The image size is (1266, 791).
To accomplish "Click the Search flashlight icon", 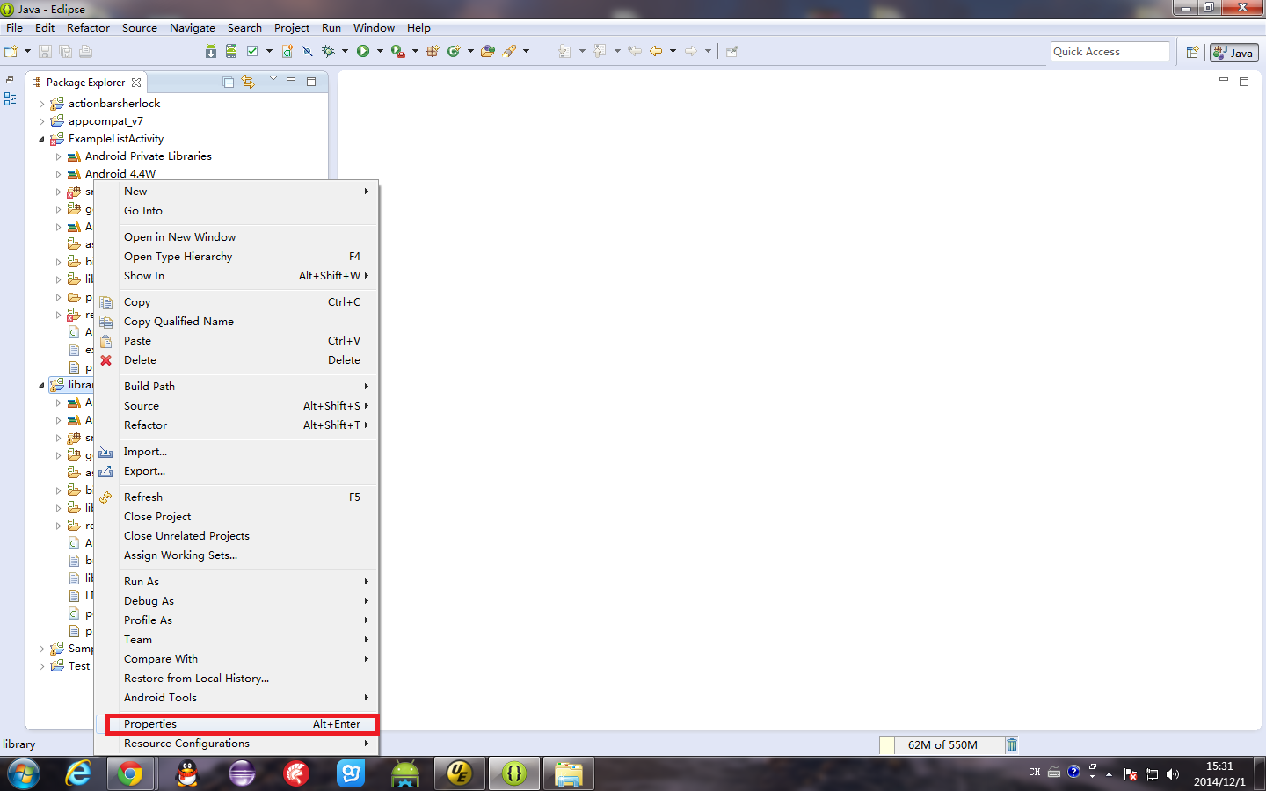I will pyautogui.click(x=510, y=52).
